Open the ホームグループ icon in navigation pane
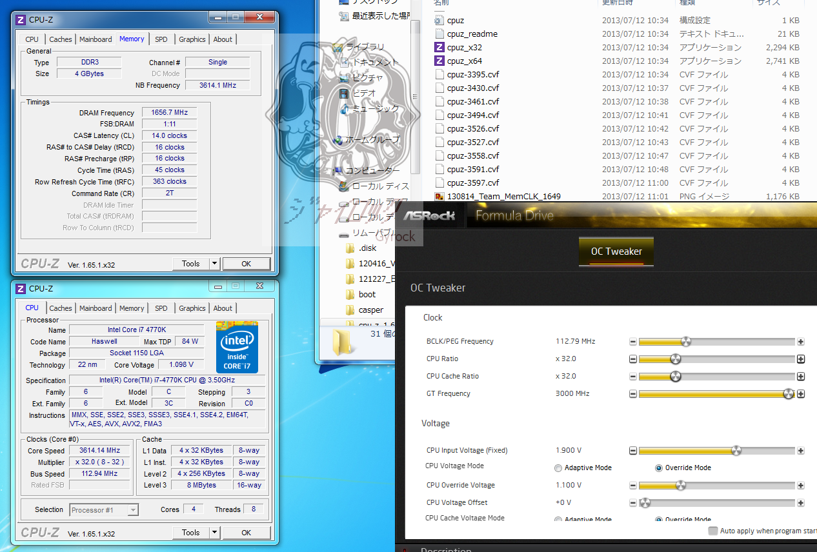Image resolution: width=817 pixels, height=552 pixels. [338, 139]
